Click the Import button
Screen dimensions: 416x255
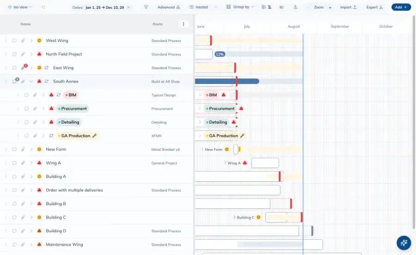[x=349, y=7]
